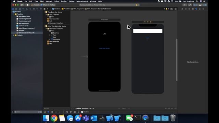Collapse the Other View Controller item
Viewport: 219px width, 123px height.
46,29
